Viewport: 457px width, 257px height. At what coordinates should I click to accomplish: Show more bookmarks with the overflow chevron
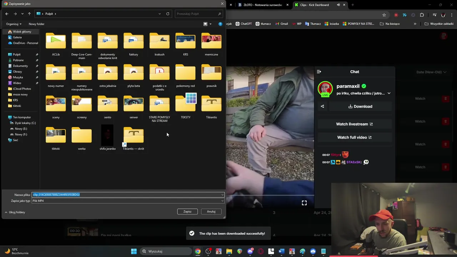(415, 24)
